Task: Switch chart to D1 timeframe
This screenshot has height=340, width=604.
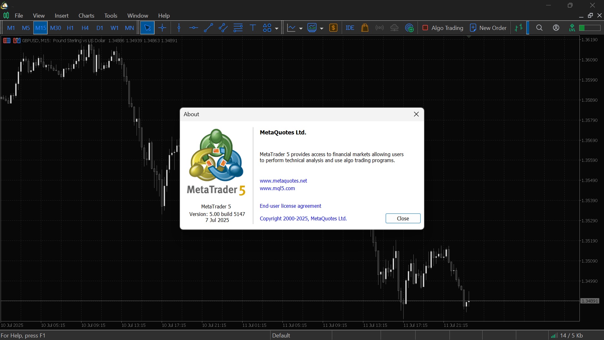Action: pos(100,28)
